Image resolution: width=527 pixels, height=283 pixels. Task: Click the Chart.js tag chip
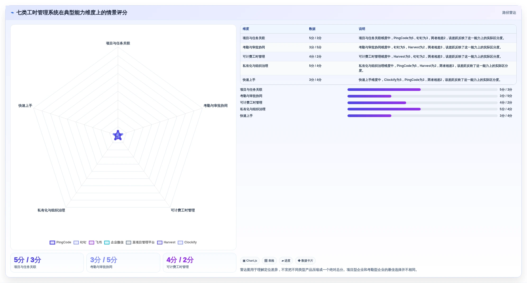click(x=250, y=261)
